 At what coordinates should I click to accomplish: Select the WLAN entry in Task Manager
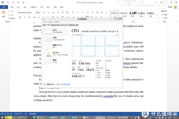(x=55, y=54)
